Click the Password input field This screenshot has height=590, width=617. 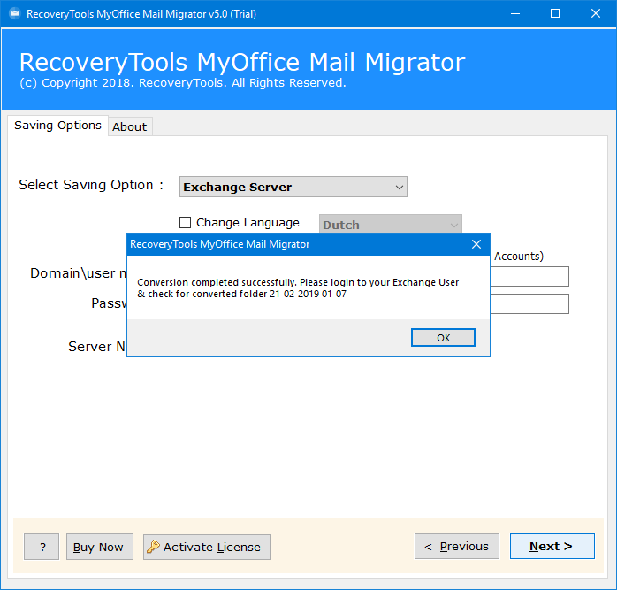pyautogui.click(x=529, y=303)
